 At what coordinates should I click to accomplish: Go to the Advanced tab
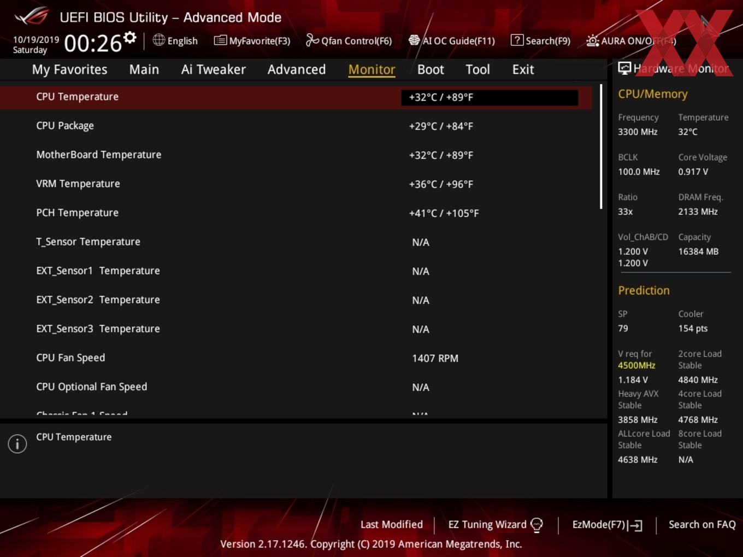pos(297,69)
